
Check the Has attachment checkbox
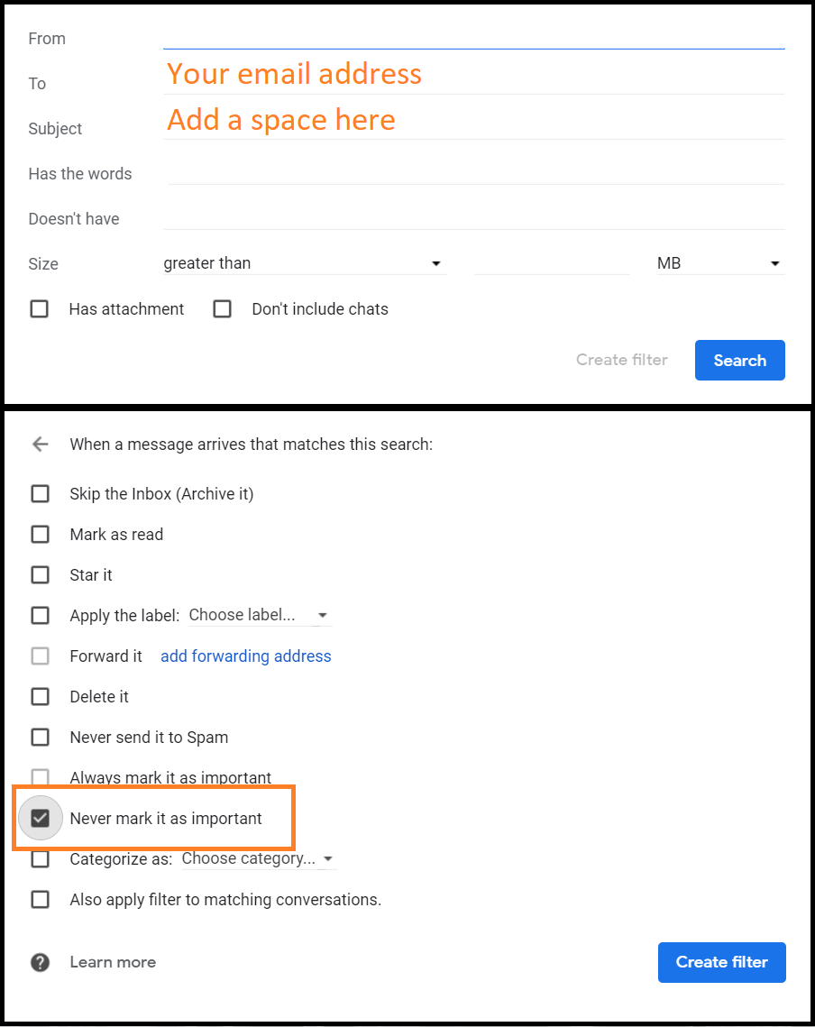[x=40, y=309]
